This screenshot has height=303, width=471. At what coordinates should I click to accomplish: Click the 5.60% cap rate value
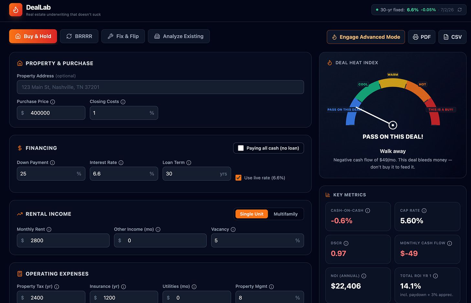[x=411, y=221]
